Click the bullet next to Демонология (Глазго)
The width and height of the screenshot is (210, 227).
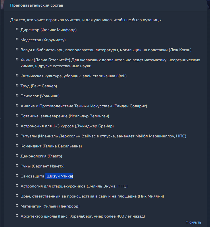(17, 155)
